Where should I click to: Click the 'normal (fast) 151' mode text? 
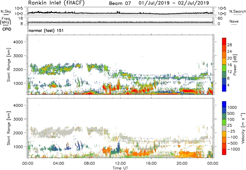click(46, 30)
